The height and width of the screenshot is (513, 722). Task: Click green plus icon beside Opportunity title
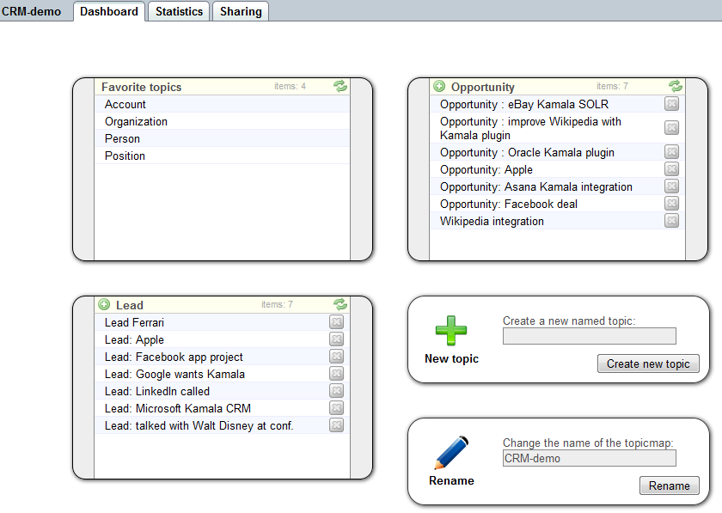pos(439,87)
